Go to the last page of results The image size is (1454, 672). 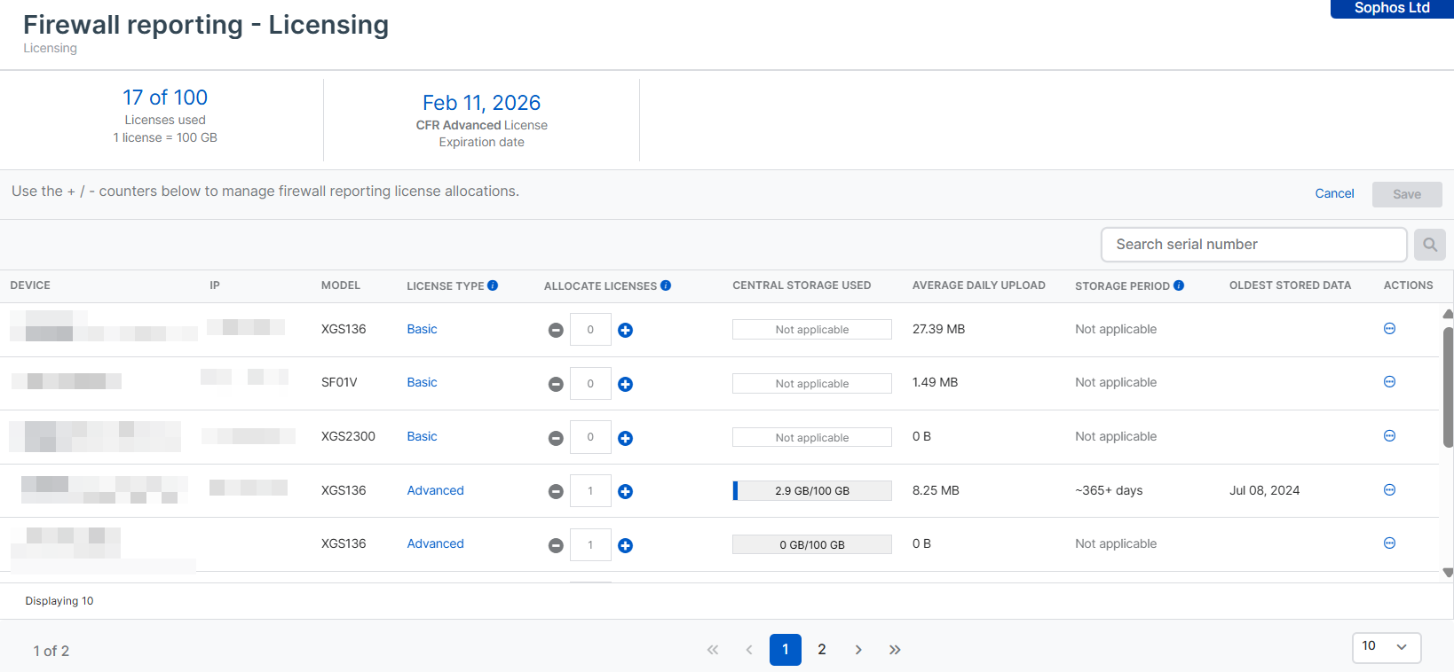click(895, 650)
